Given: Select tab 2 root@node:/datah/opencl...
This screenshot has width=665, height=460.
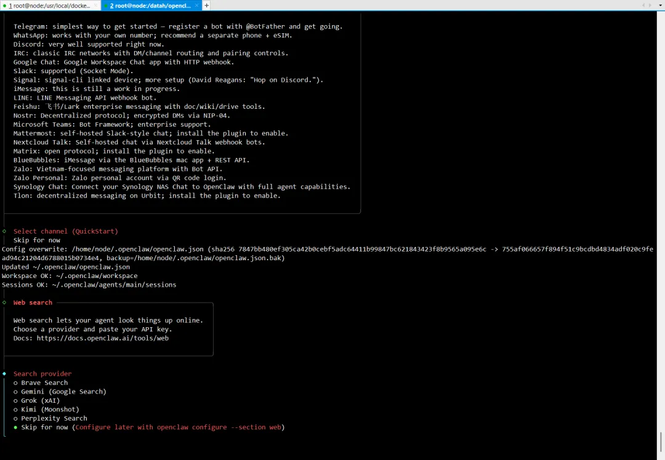Looking at the screenshot, I should click(150, 6).
